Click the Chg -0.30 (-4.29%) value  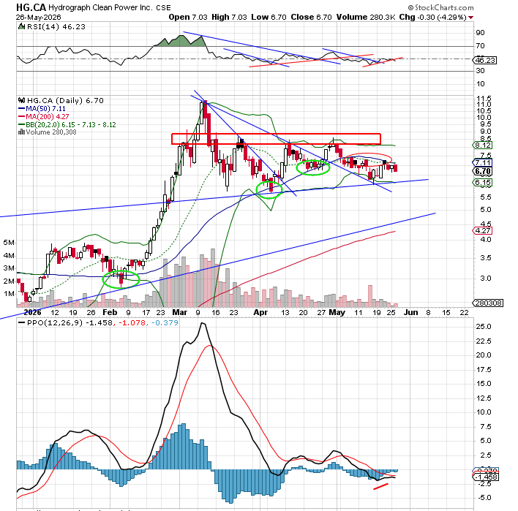[x=433, y=17]
